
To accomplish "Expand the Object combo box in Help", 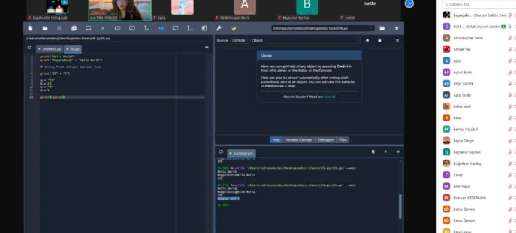I will pos(358,41).
